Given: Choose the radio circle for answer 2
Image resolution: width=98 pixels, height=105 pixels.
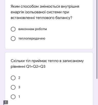Looking at the screenshot, I should (13, 78).
